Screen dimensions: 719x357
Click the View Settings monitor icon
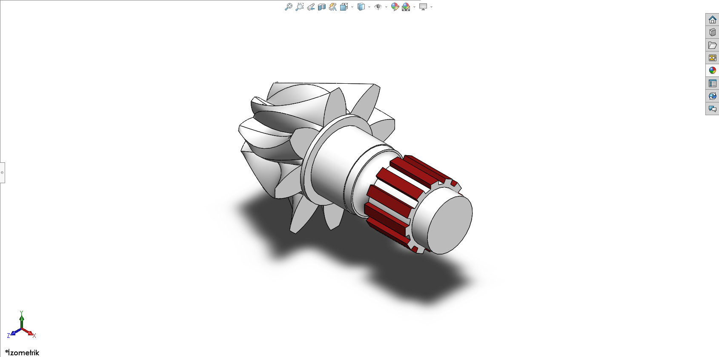click(x=423, y=7)
